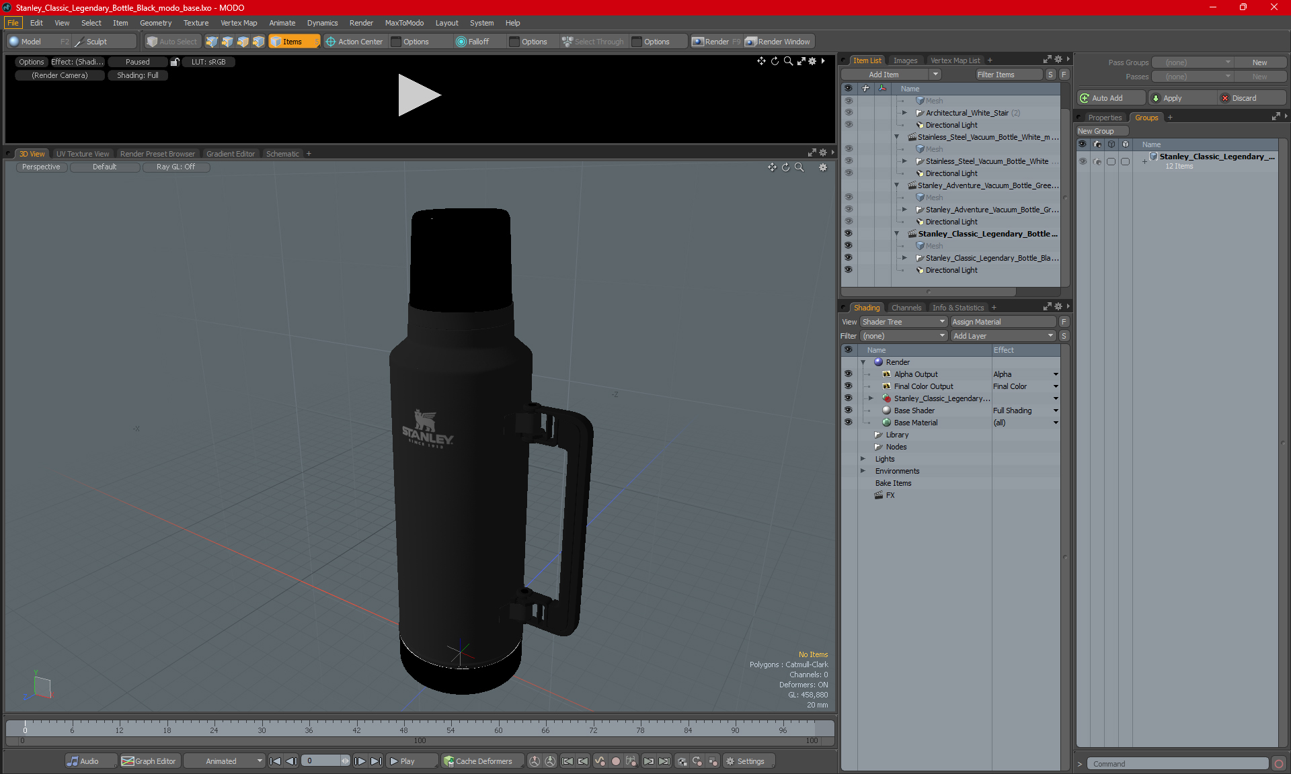Click the Command input field

pyautogui.click(x=1177, y=764)
